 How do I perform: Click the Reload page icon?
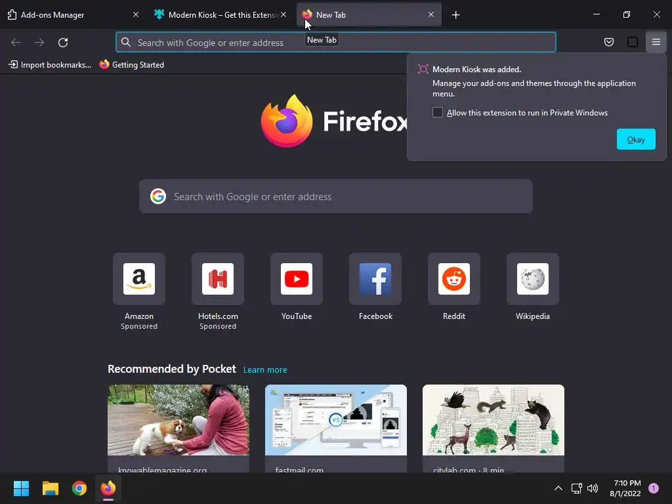coord(63,43)
